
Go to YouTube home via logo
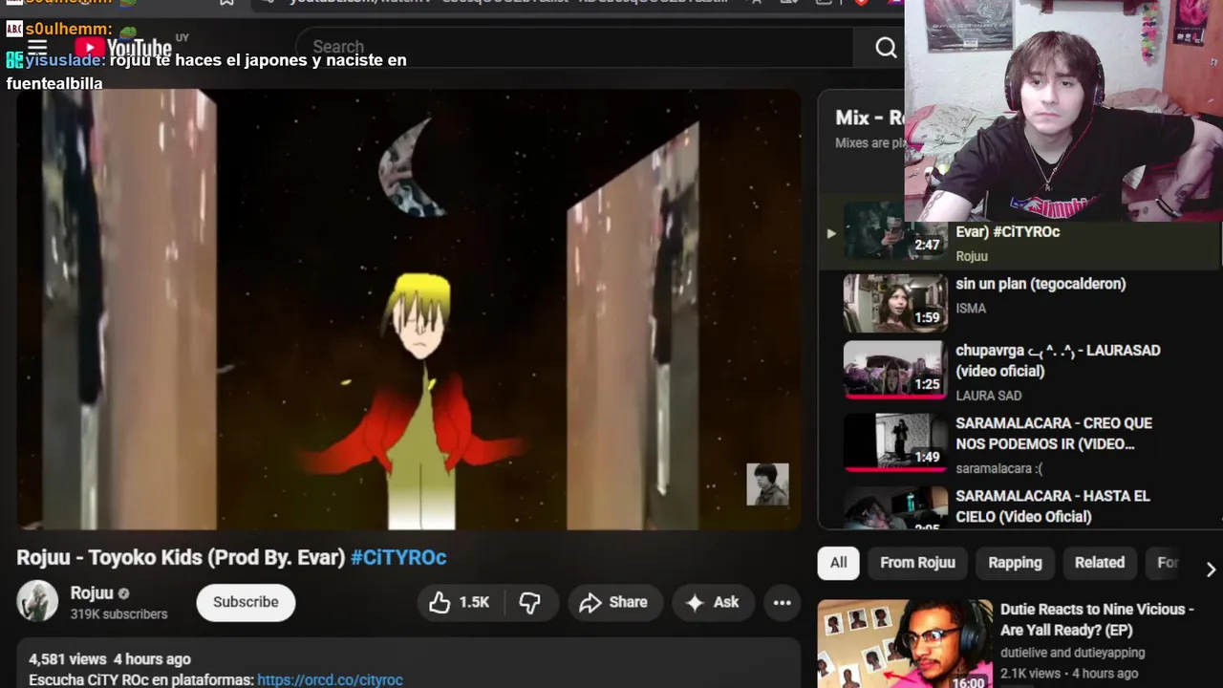[x=123, y=48]
